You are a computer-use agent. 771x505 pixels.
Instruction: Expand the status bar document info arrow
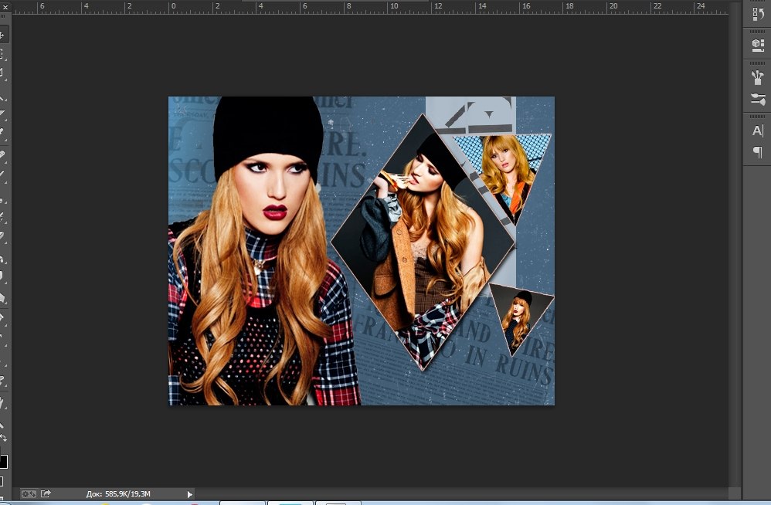point(190,494)
